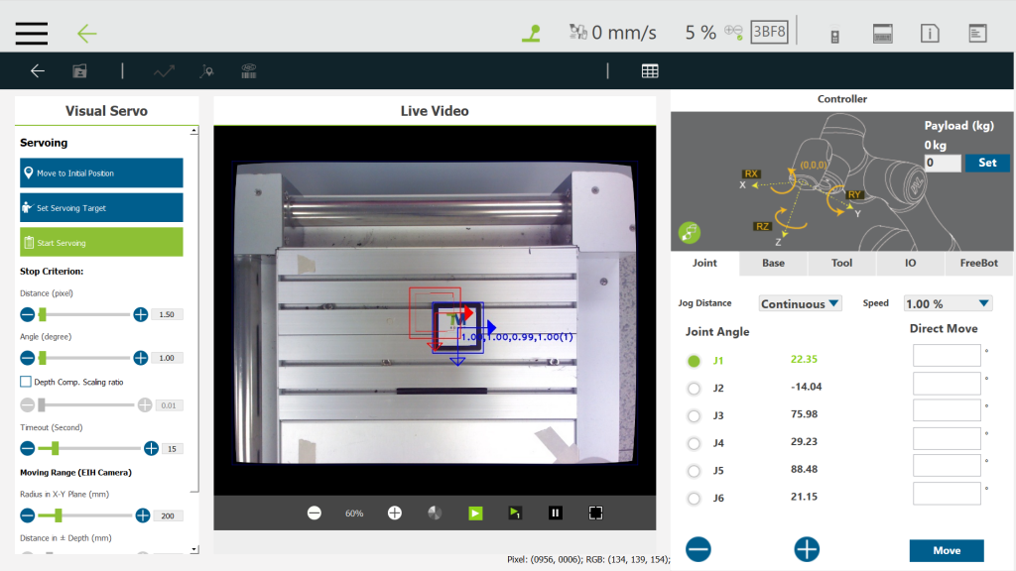1016x571 pixels.
Task: Enable Depth Comp. Scaling ratio checkbox
Action: pos(26,382)
